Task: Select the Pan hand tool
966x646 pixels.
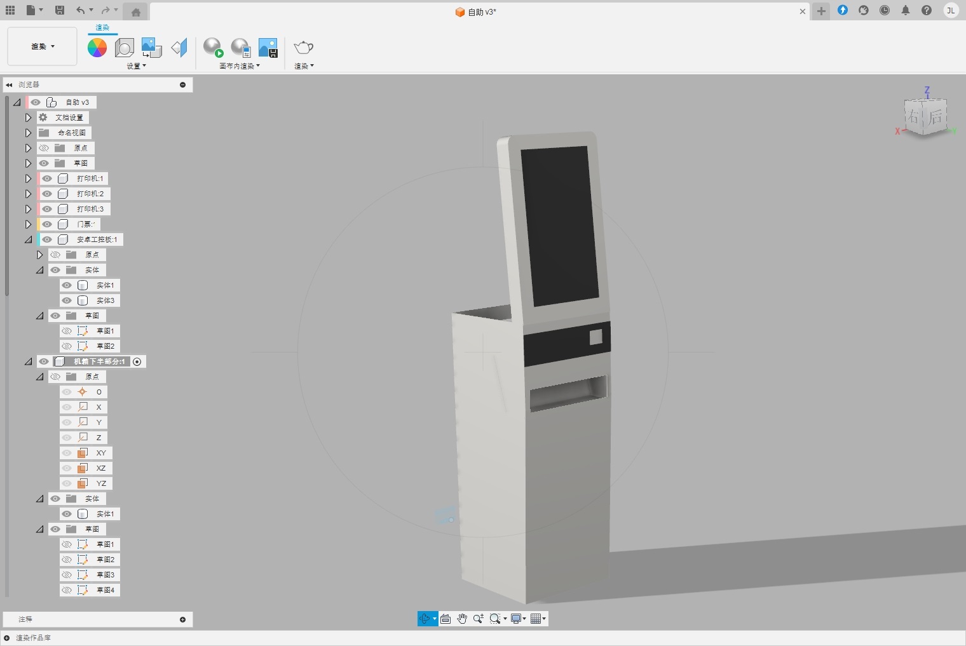Action: (462, 619)
